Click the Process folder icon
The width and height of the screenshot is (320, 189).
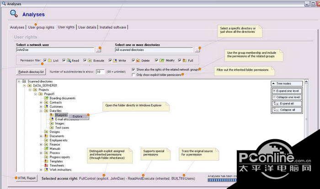[46, 153]
